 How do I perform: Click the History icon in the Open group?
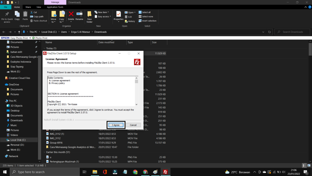[x=129, y=21]
